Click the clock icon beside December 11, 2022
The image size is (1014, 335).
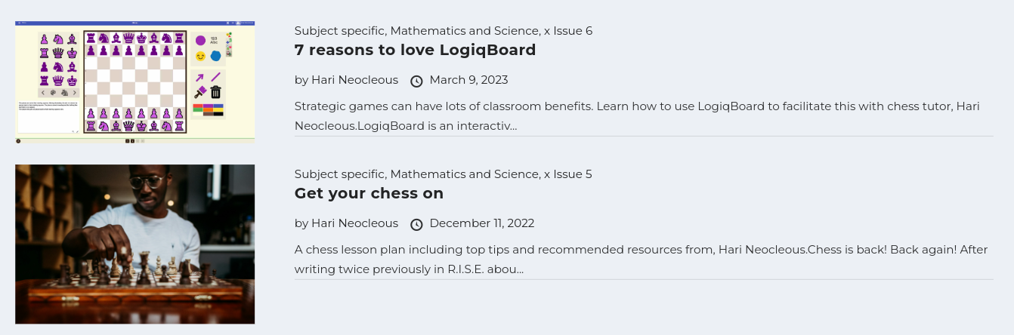point(416,224)
